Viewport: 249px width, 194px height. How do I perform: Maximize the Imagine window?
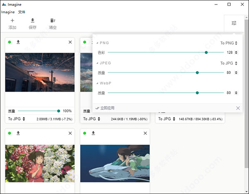tap(229, 4)
